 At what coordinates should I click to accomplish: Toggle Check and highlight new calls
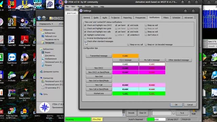(85, 32)
